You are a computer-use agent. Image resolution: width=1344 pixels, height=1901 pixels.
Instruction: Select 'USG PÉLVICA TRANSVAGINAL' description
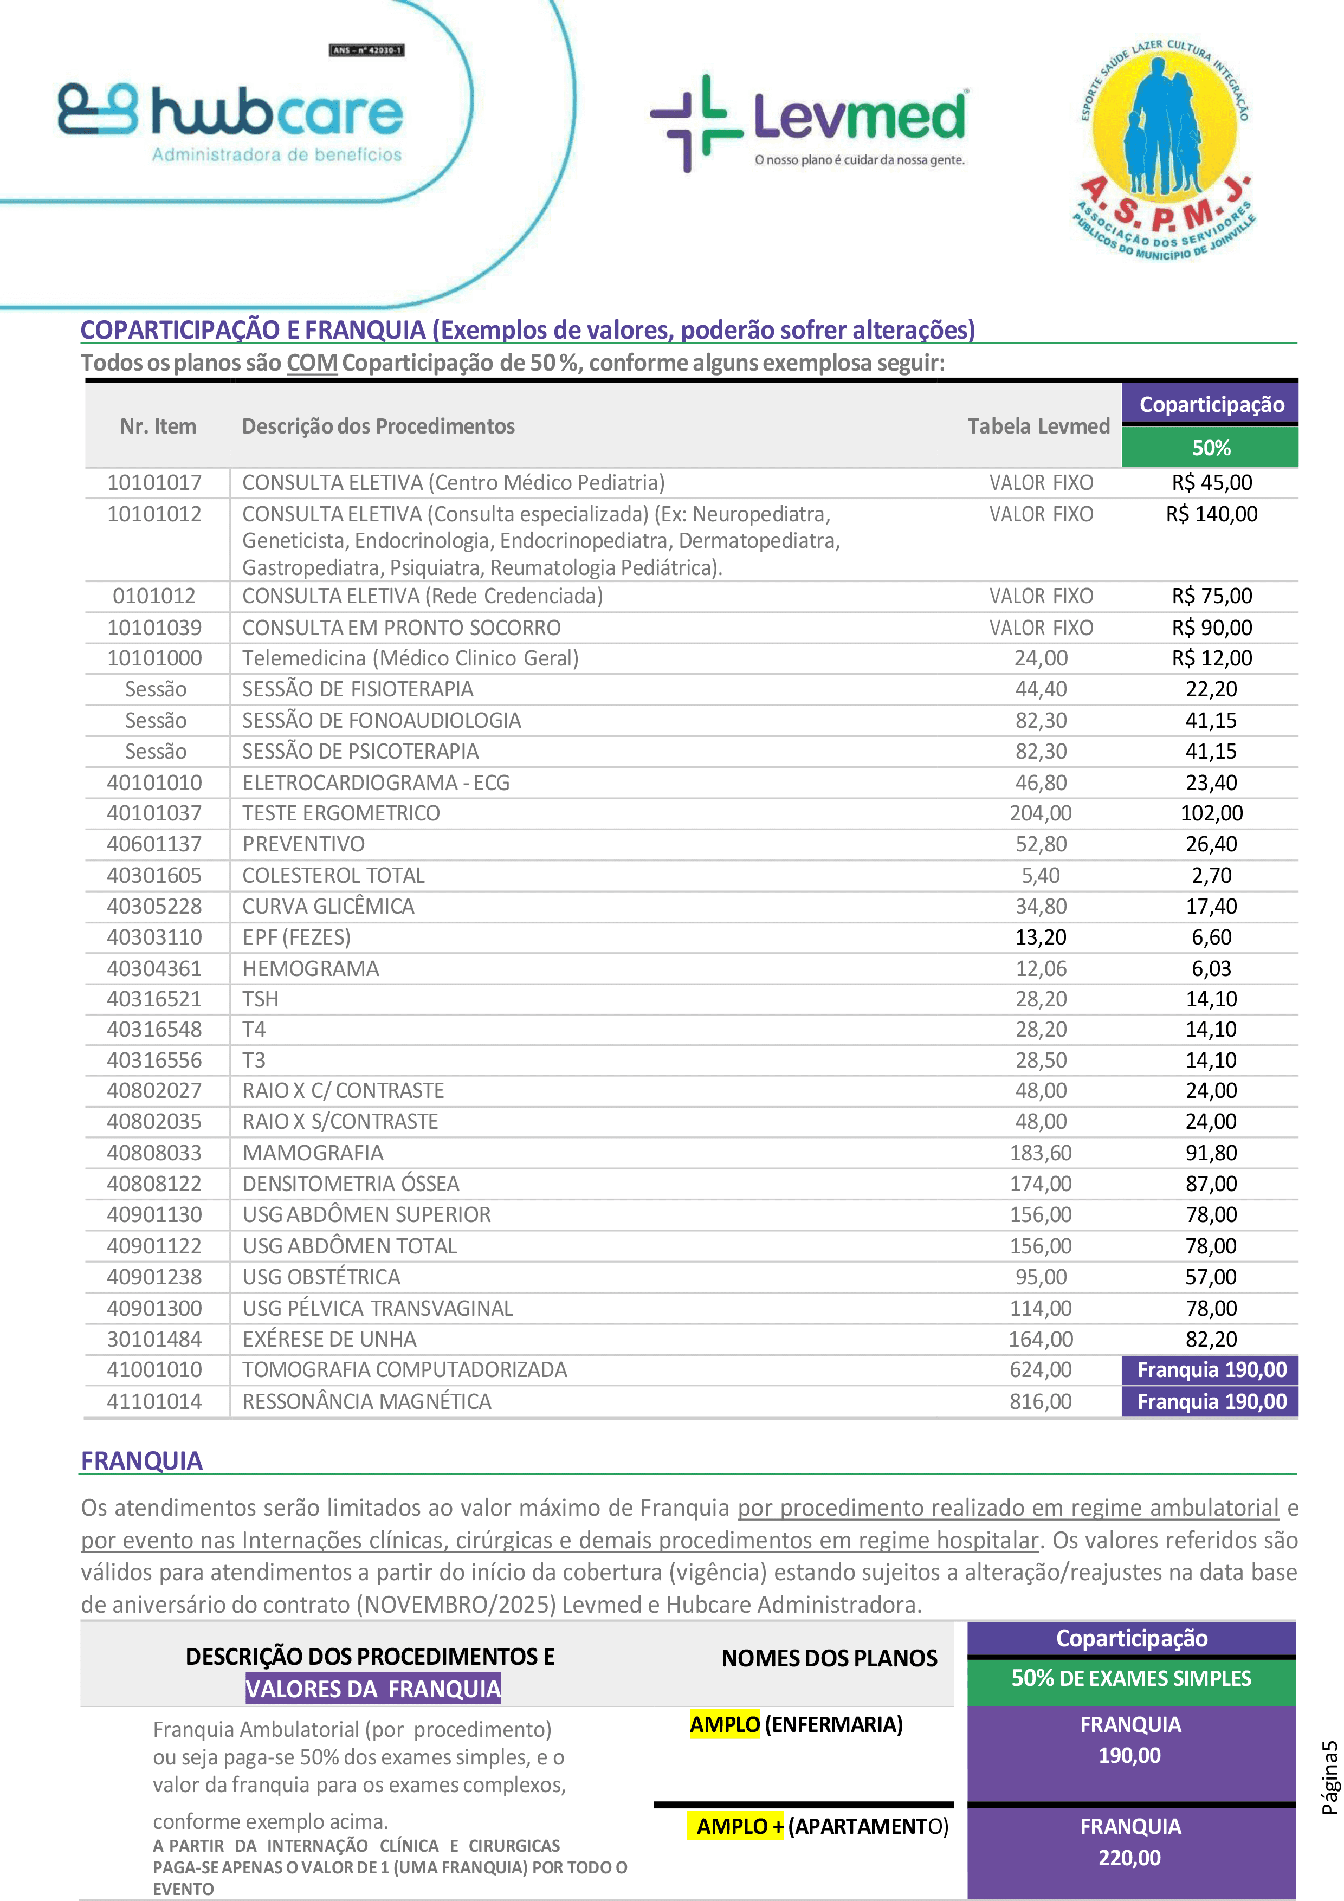(x=378, y=1308)
